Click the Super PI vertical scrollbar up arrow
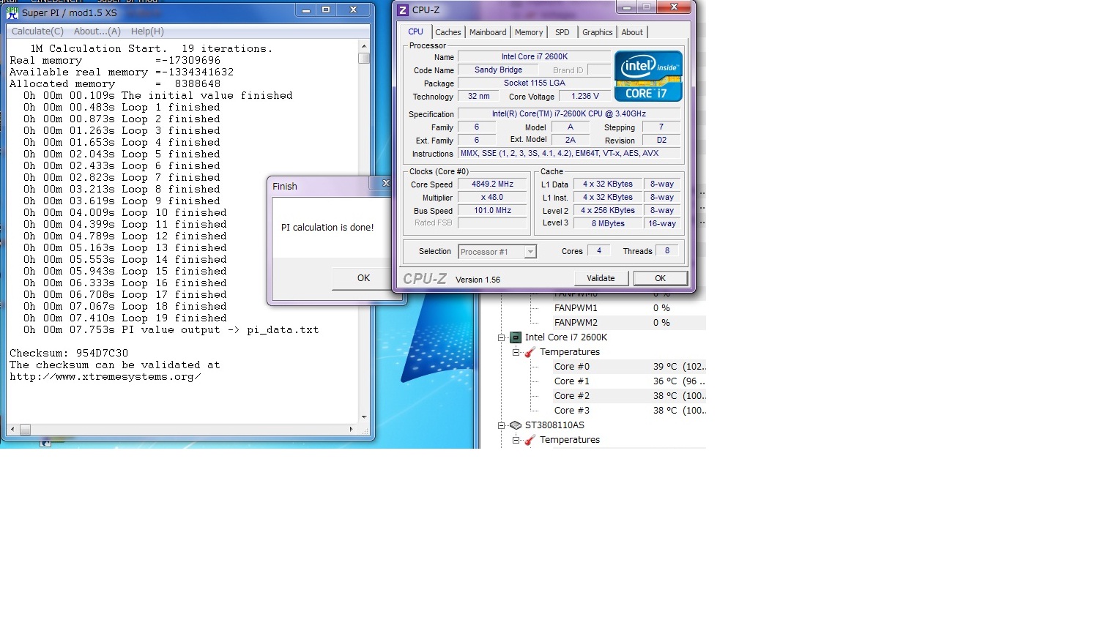 click(364, 46)
